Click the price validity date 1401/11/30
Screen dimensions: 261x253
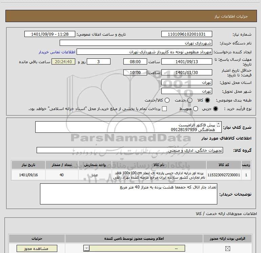tap(186, 73)
